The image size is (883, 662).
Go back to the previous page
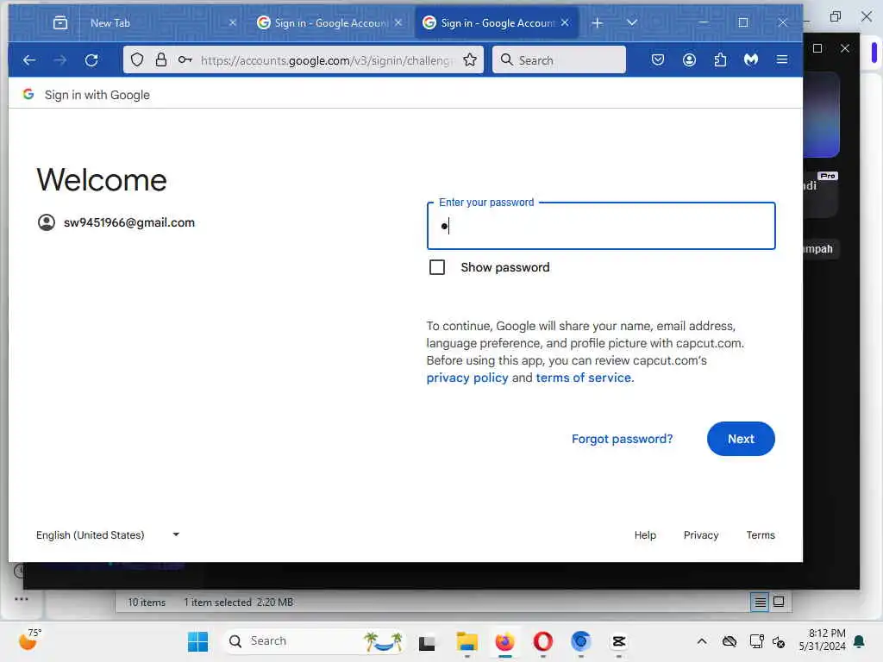[x=29, y=59]
